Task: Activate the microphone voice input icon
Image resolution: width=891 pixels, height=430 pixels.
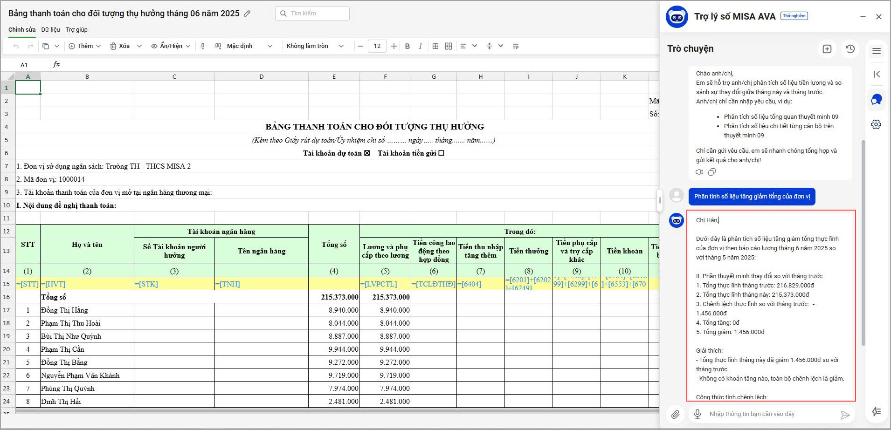Action: click(698, 414)
